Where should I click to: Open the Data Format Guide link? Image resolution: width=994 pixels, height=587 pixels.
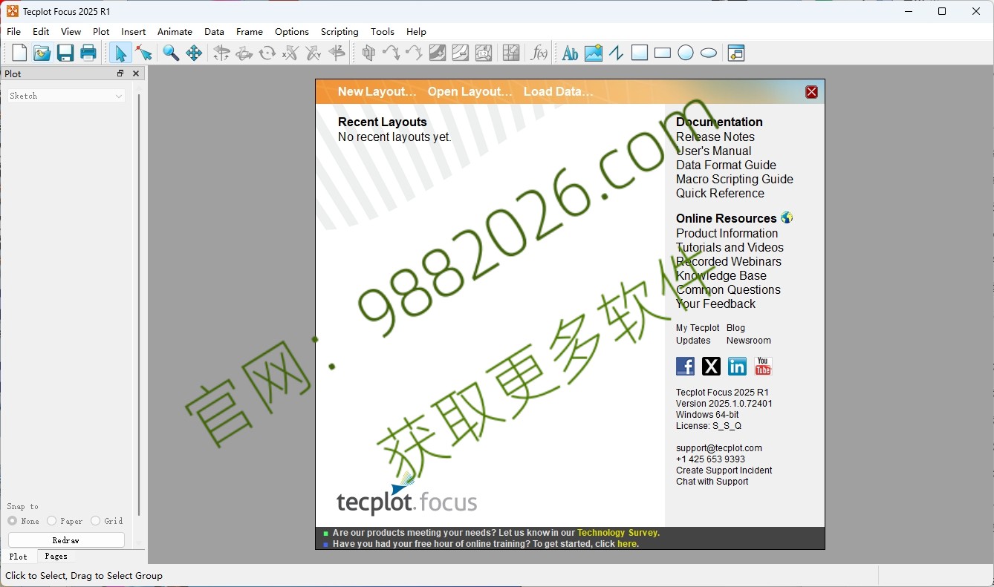[x=726, y=165]
